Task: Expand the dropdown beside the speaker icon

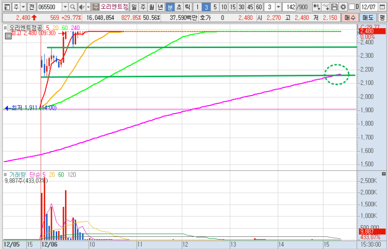Action: coord(88,7)
